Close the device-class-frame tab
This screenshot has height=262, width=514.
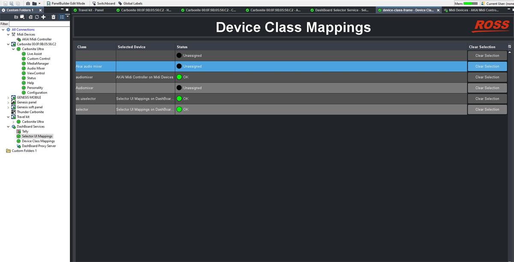coord(438,10)
